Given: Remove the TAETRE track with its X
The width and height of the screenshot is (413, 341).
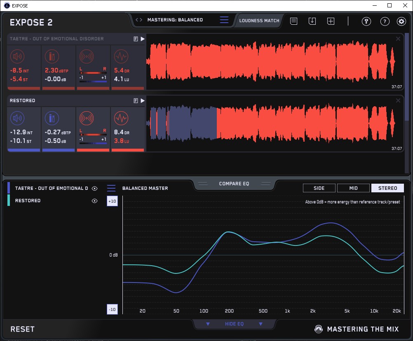Looking at the screenshot, I should point(398,39).
